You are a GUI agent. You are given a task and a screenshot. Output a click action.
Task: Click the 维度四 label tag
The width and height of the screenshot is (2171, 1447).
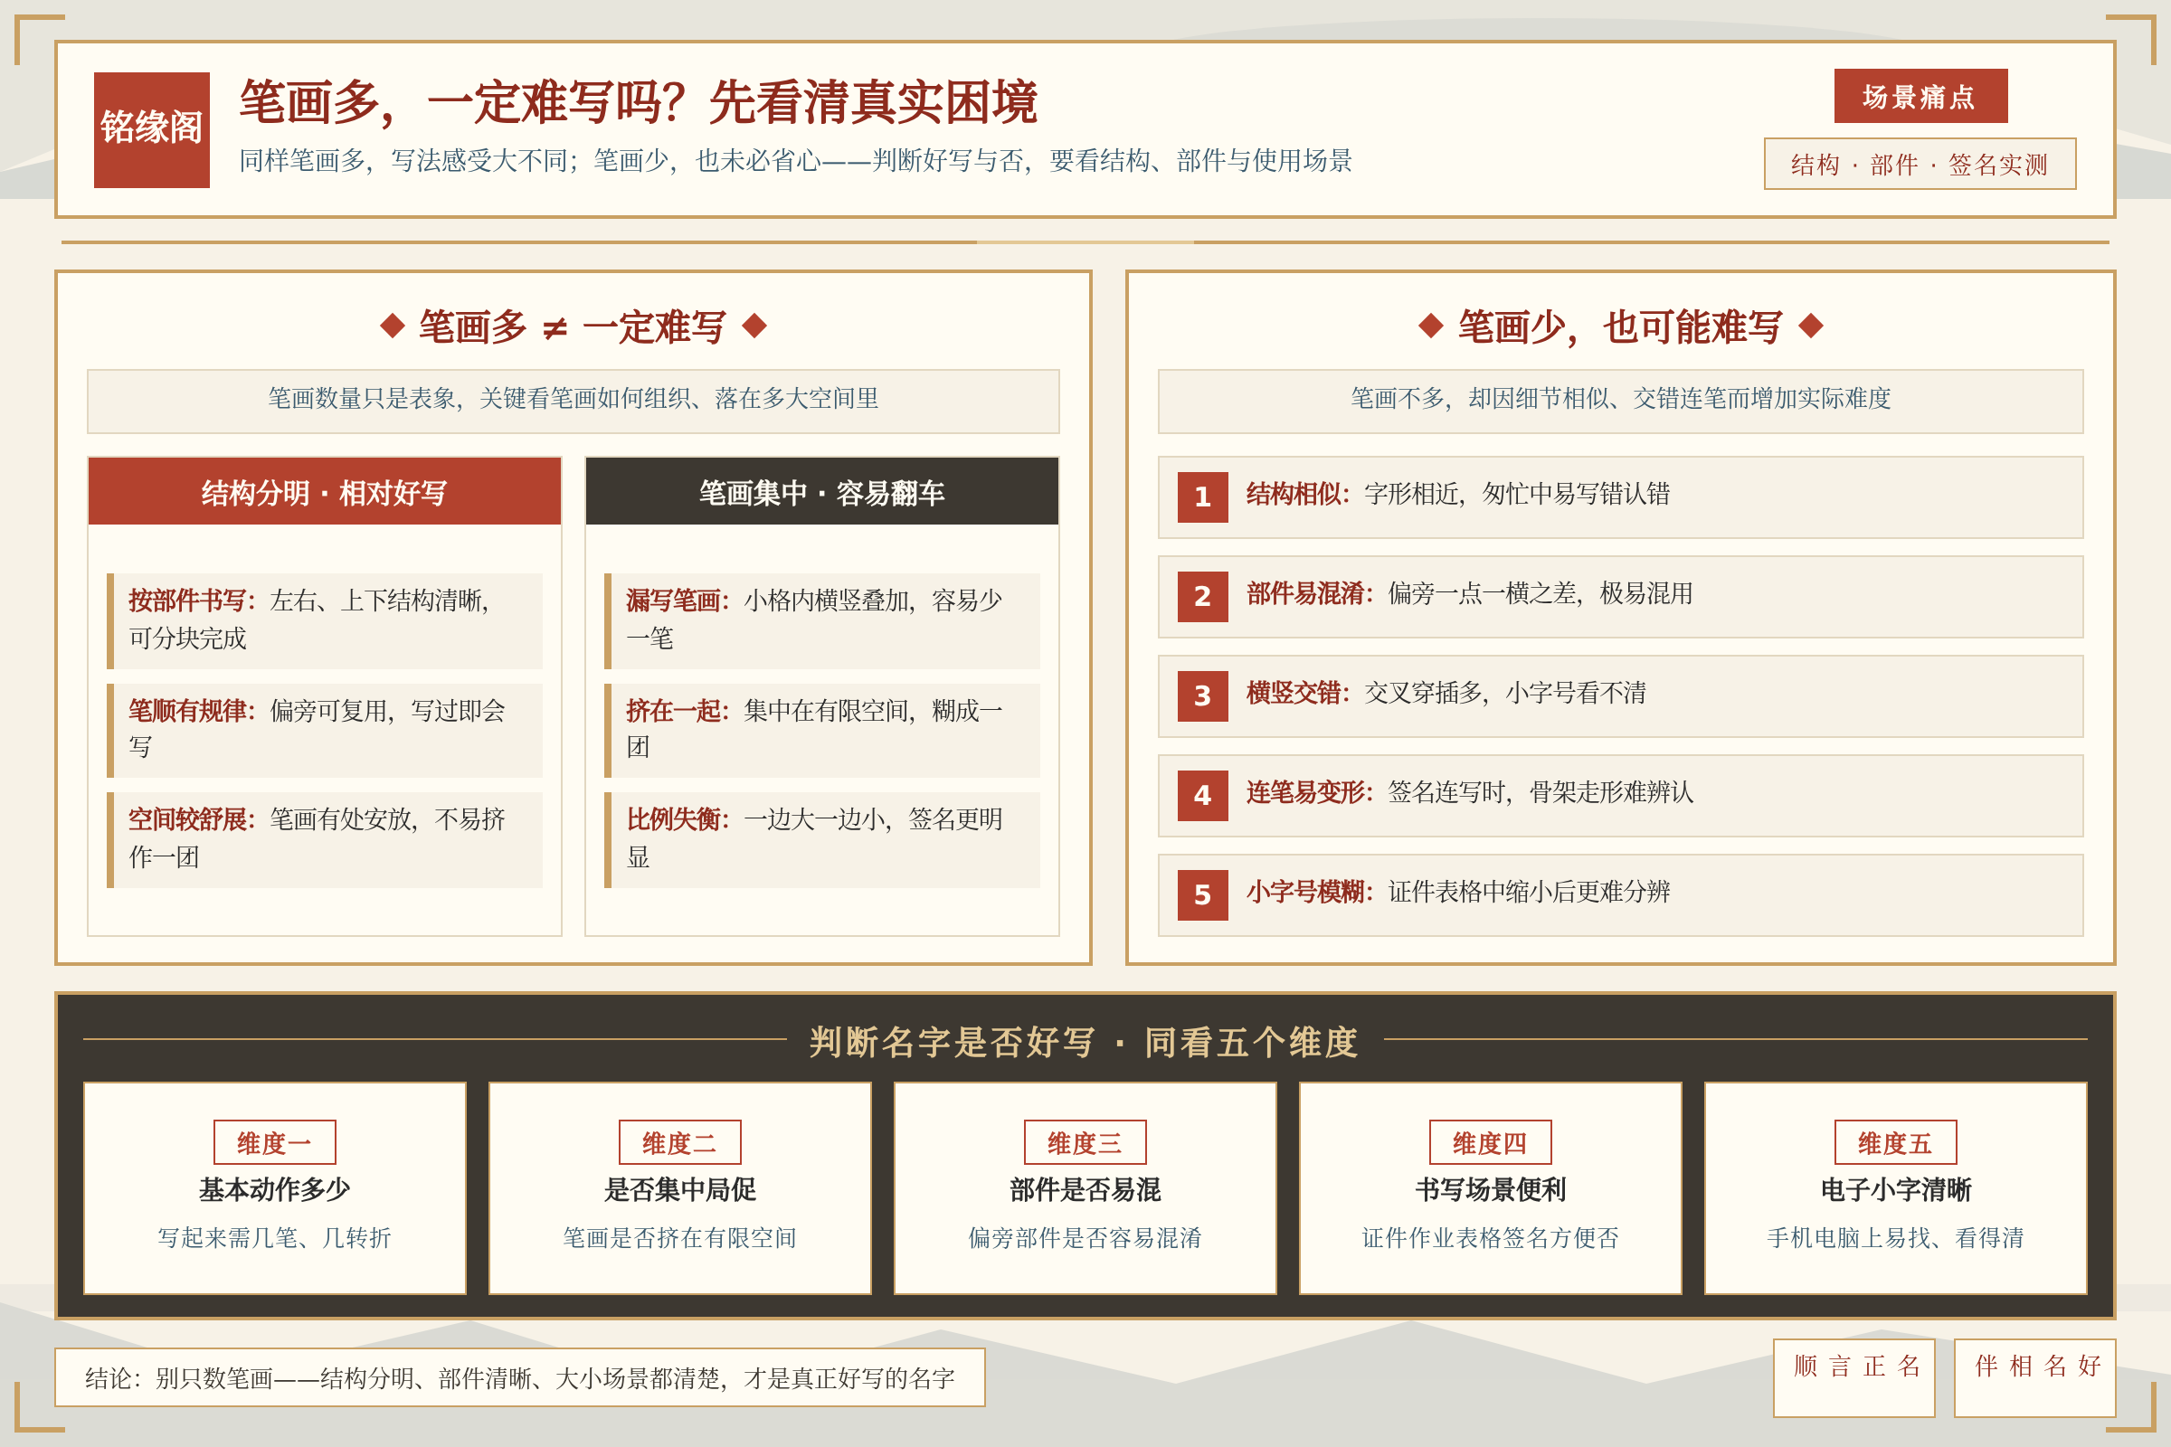coord(1491,1142)
